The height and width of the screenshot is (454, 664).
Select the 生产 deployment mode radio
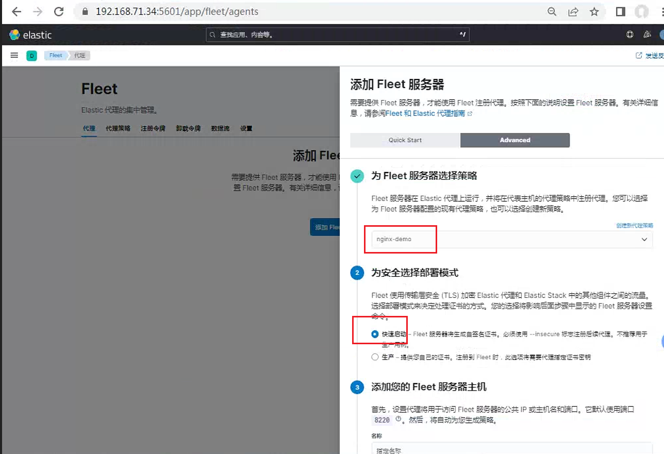click(x=375, y=357)
